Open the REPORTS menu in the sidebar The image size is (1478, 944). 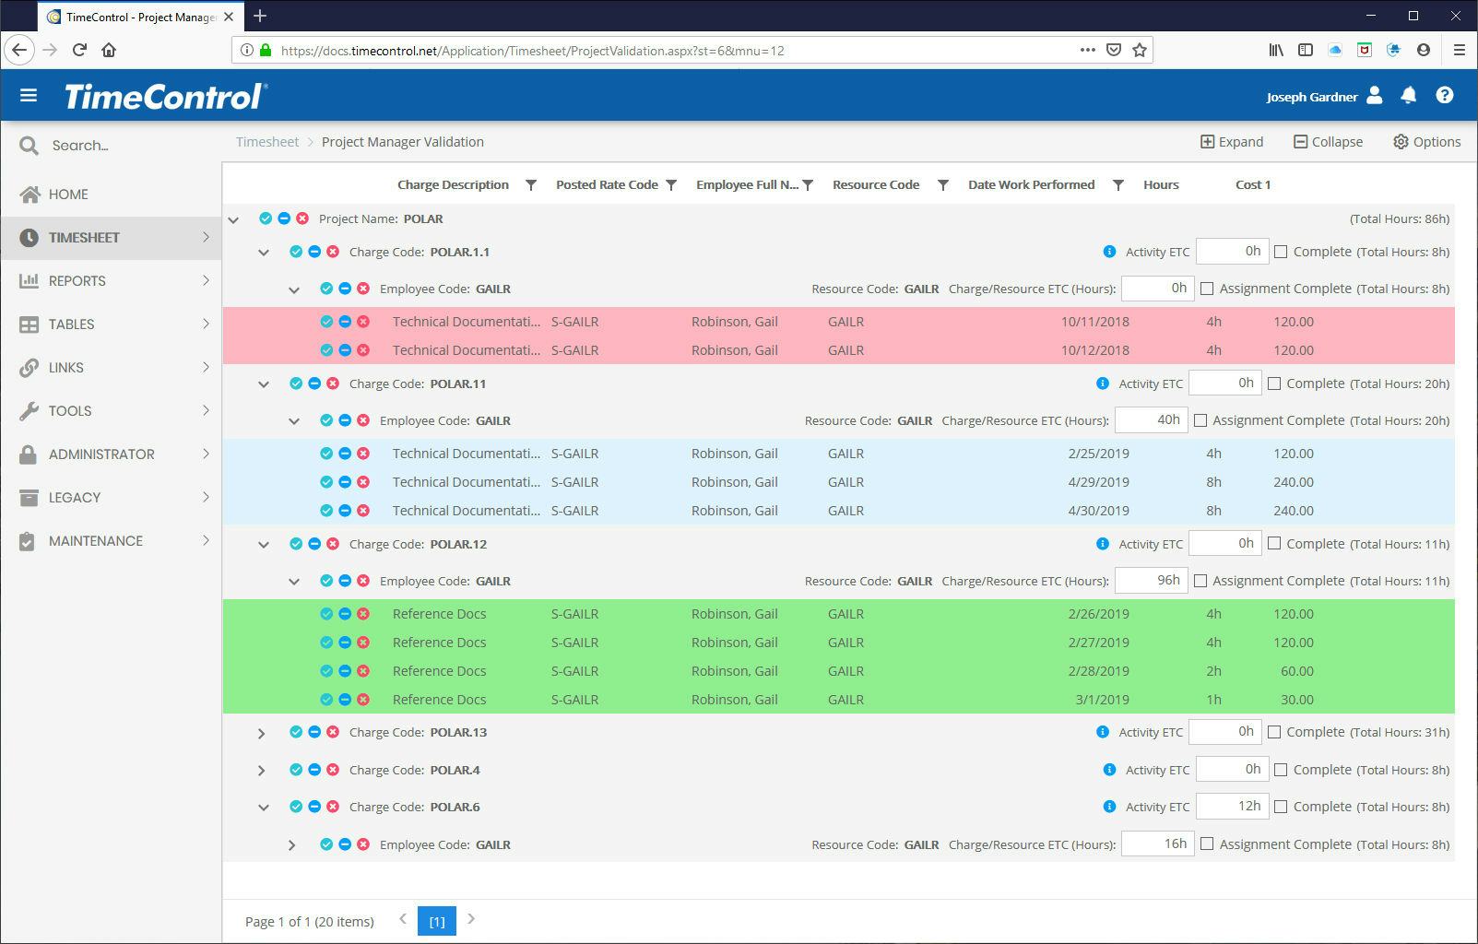[x=77, y=280]
